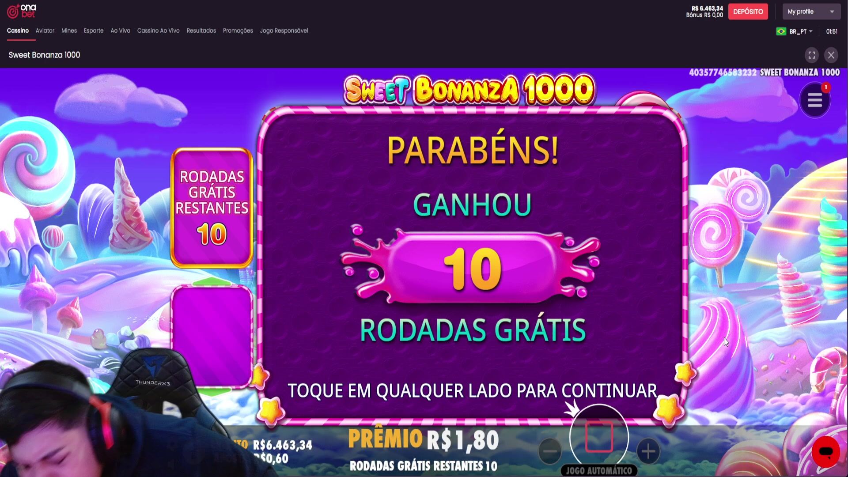This screenshot has height=477, width=848.
Task: Click the Onabet logo
Action: point(22,11)
